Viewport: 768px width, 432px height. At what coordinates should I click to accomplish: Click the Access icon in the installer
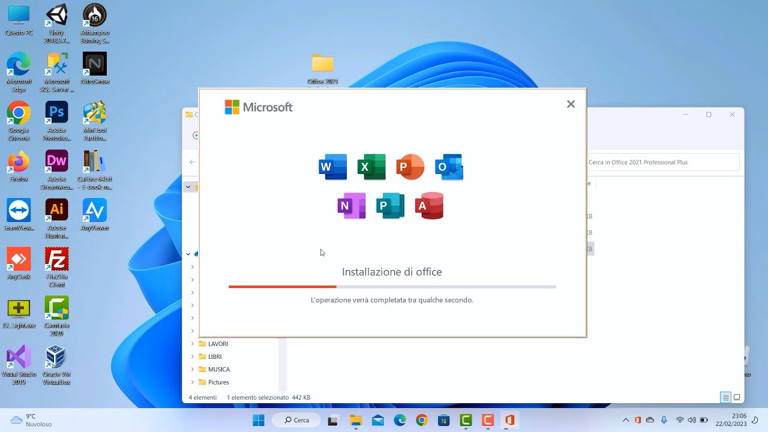pyautogui.click(x=429, y=206)
